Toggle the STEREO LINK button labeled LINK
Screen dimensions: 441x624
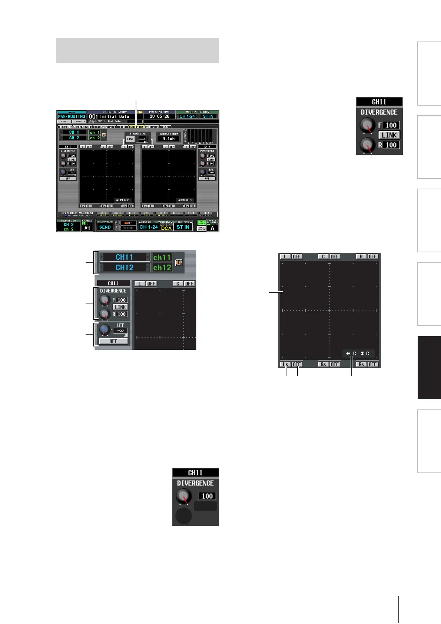(130, 139)
